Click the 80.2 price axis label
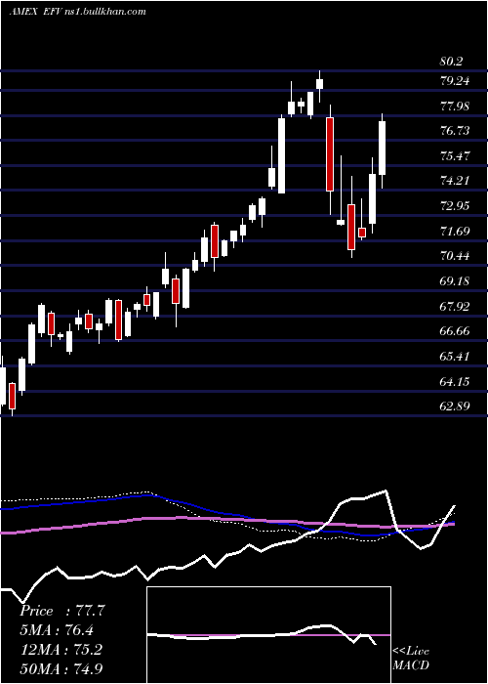The height and width of the screenshot is (684, 488). tap(451, 62)
